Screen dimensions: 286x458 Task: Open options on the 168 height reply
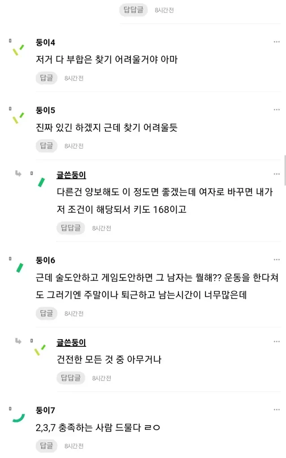pos(277,174)
